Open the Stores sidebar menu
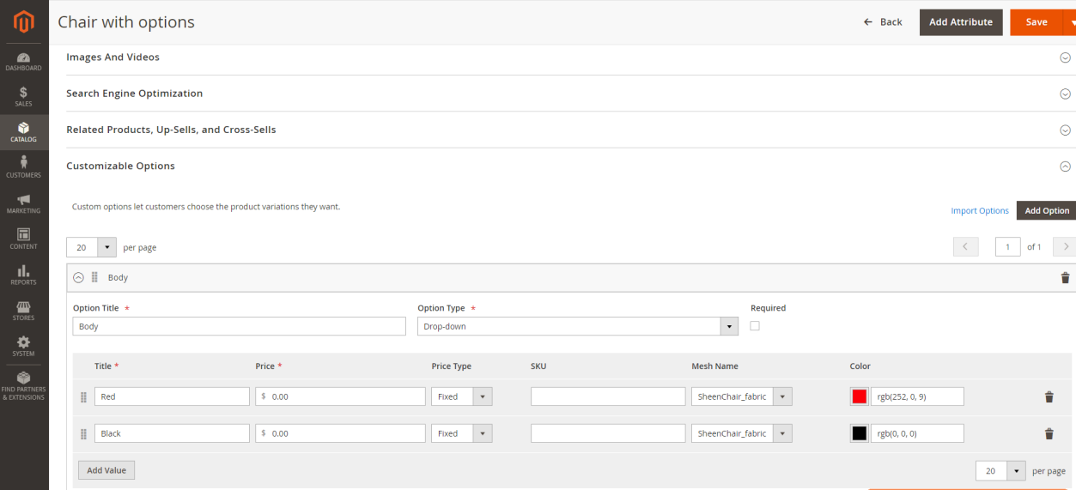Viewport: 1076px width, 490px height. pos(24,310)
